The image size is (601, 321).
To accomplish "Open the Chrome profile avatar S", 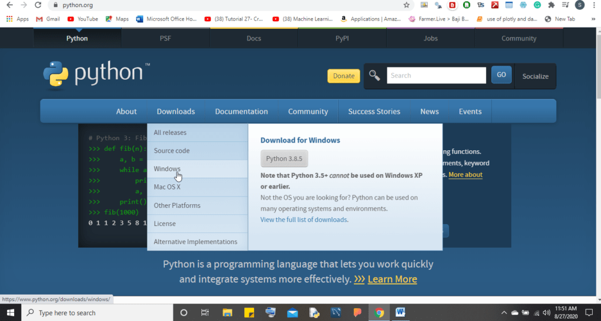I will click(579, 5).
